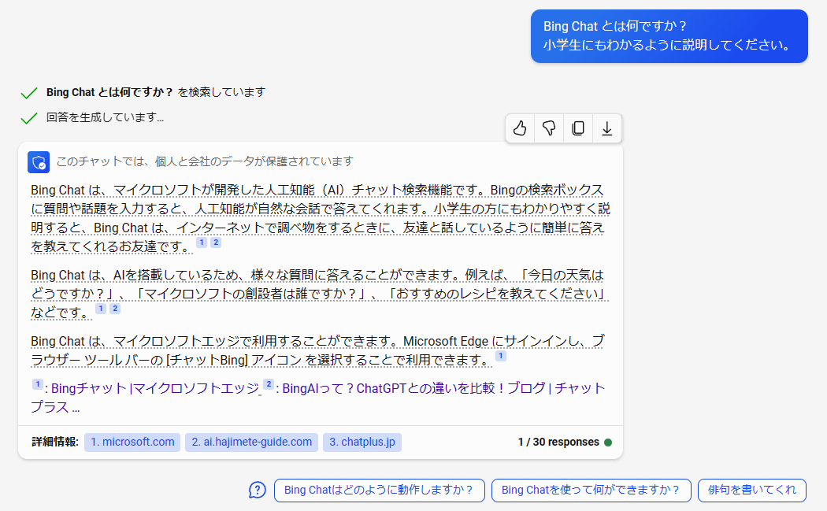Click citation 1 after 利用できます。
The height and width of the screenshot is (511, 827).
click(501, 356)
